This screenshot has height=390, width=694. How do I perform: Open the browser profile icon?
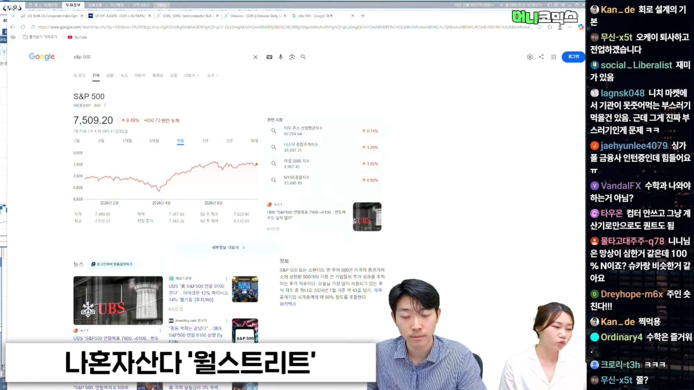pyautogui.click(x=560, y=27)
